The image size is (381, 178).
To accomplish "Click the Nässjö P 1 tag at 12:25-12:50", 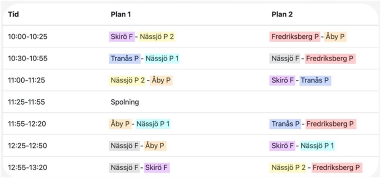I will tap(317, 146).
